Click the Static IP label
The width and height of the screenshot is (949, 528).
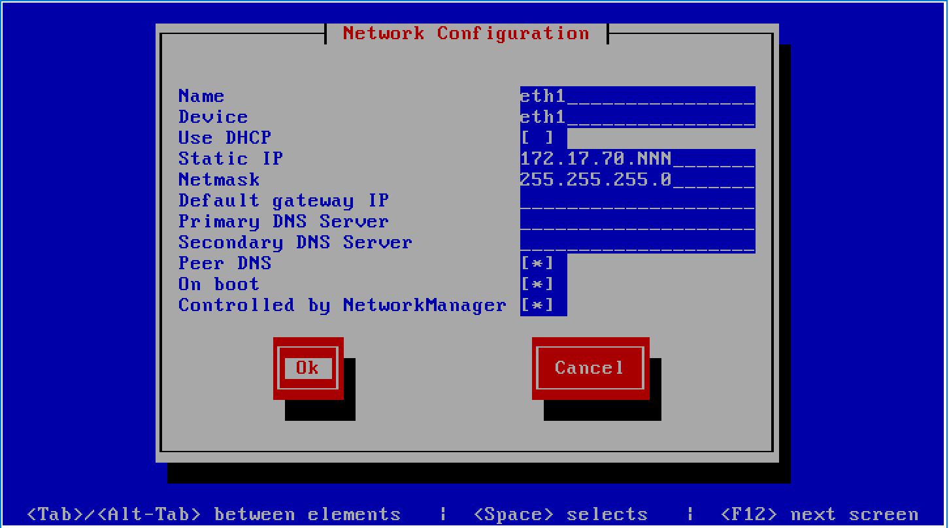[x=231, y=159]
